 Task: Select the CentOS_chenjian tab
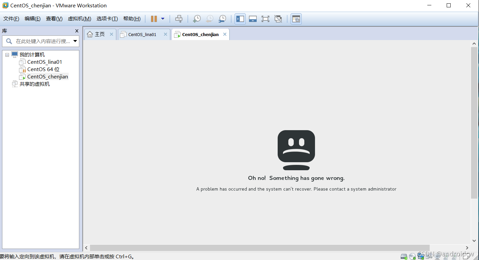(x=200, y=34)
